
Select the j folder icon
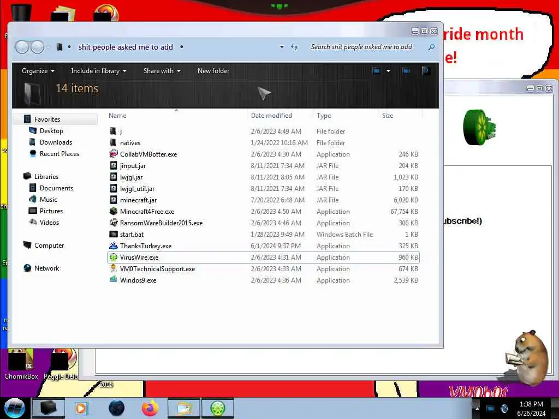click(114, 131)
